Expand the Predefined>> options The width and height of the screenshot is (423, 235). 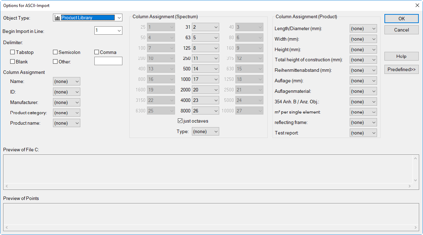click(x=402, y=69)
